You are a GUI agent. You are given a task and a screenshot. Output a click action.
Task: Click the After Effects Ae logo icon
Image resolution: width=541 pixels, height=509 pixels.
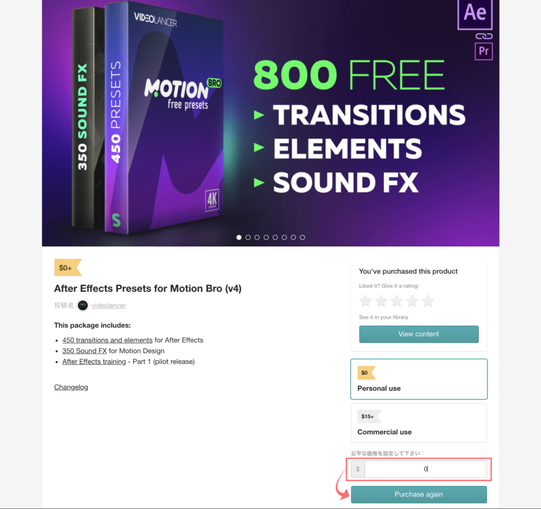click(x=475, y=14)
